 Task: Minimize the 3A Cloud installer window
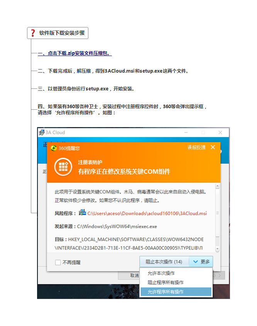pos(186,132)
